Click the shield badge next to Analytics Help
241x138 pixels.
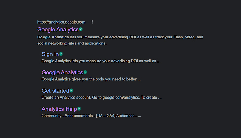[79, 109]
